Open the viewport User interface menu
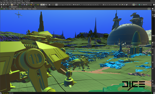155x94 pixels. [x=19, y=9]
